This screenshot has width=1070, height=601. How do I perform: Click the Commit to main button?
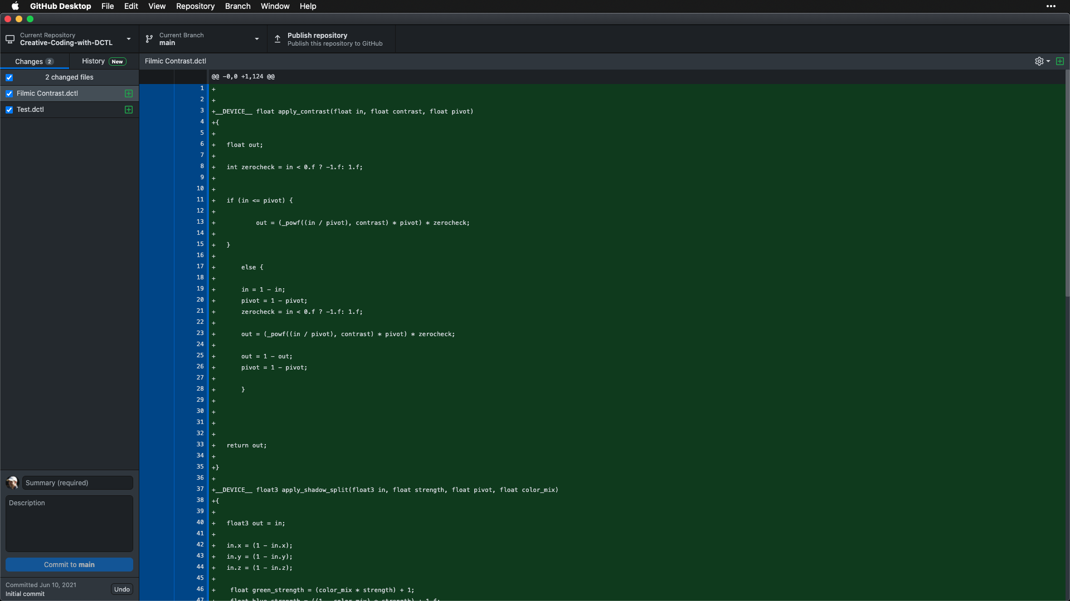[x=69, y=564]
